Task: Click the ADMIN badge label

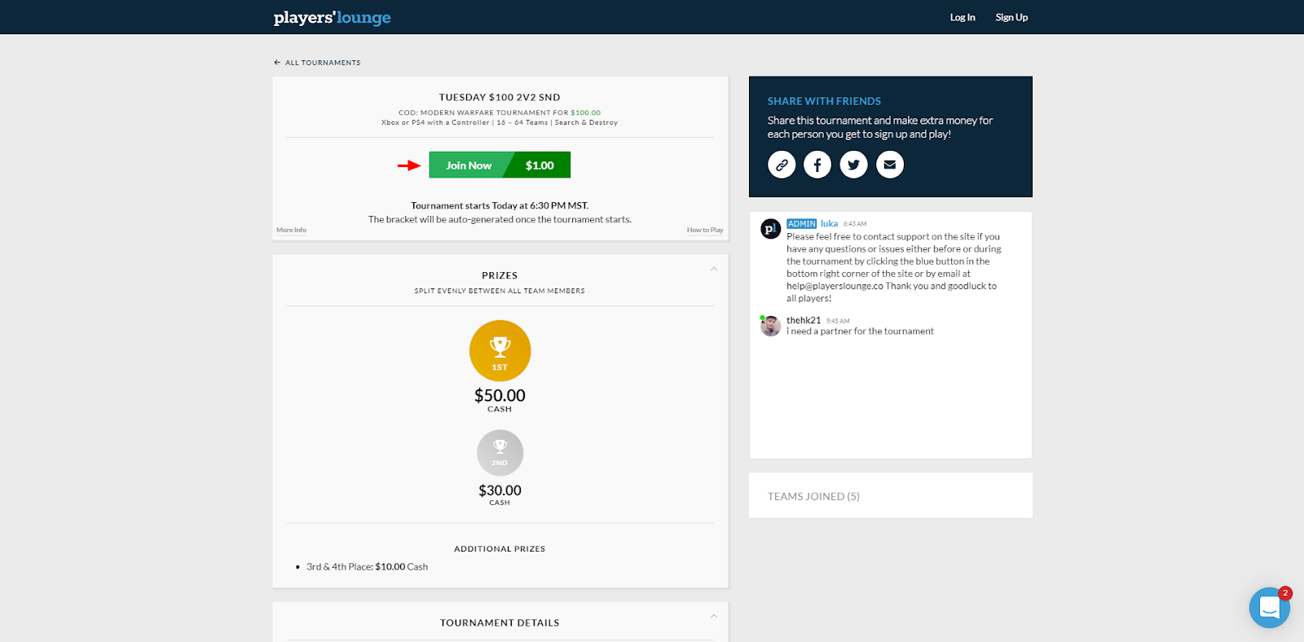Action: coord(801,223)
